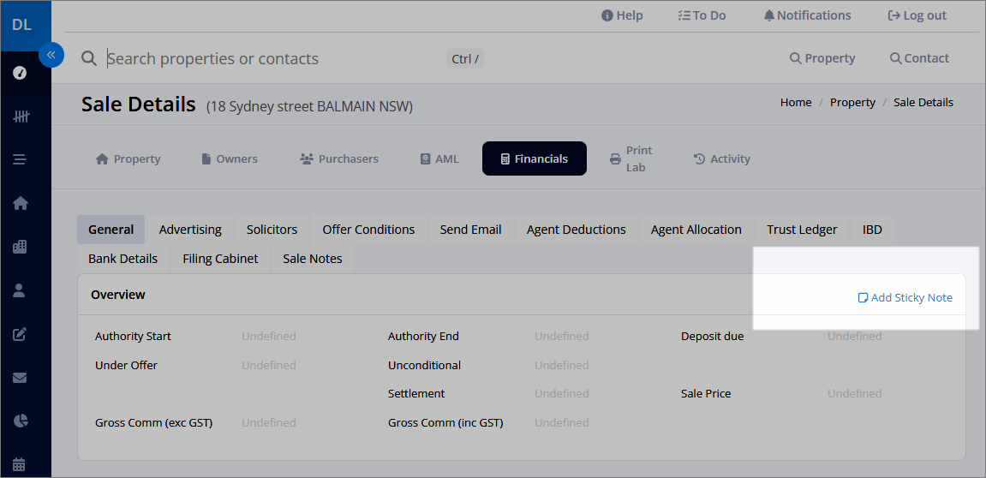986x478 pixels.
Task: Navigate to Property in the breadcrumb
Action: point(852,103)
